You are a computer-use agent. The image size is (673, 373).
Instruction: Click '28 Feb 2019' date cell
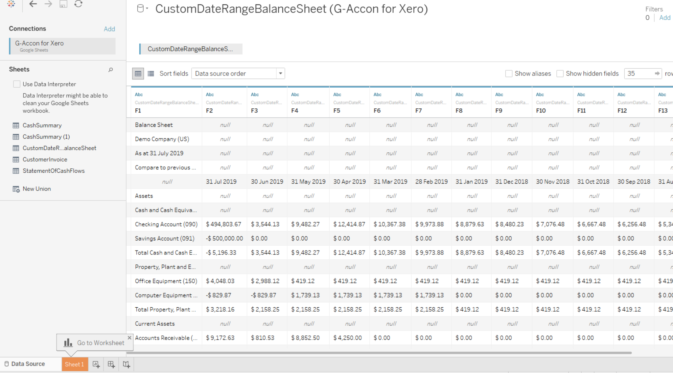431,182
